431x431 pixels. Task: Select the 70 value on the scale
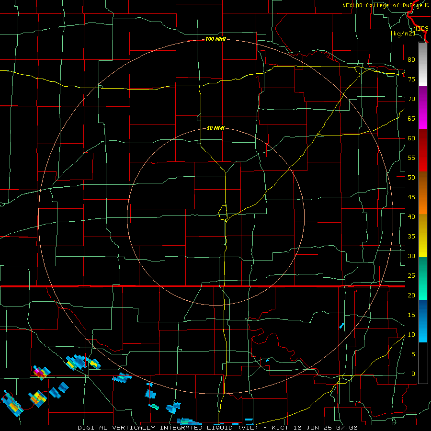[411, 99]
